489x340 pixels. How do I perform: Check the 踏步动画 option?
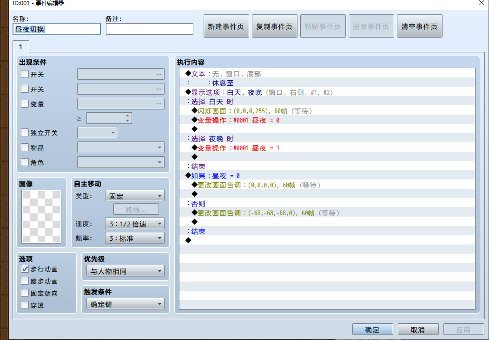(25, 281)
